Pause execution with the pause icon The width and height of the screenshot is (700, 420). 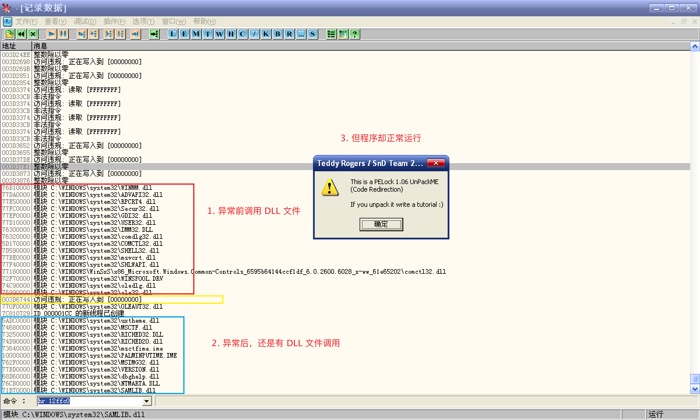coord(63,34)
